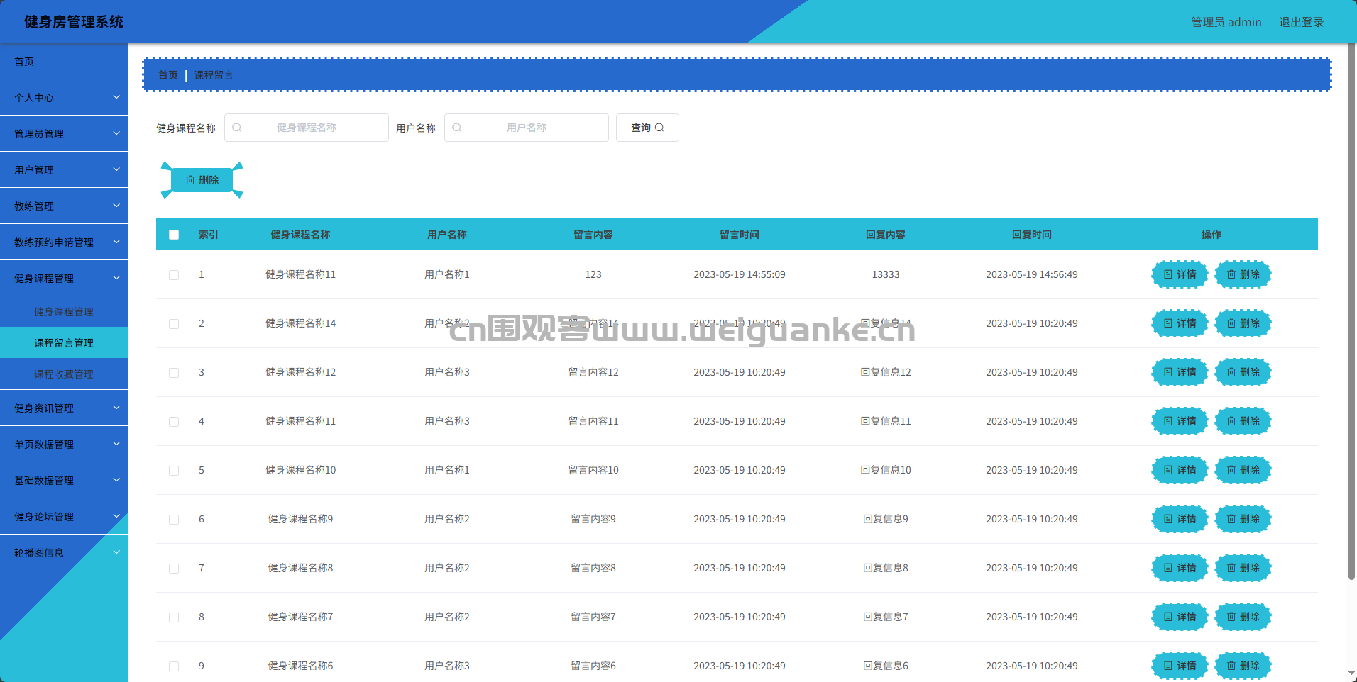This screenshot has width=1357, height=682.
Task: Click the 课程留言 breadcrumb
Action: 214,74
